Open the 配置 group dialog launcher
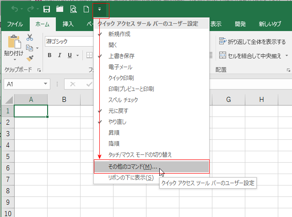Image resolution: width=292 pixels, height=217 pixels. point(288,70)
